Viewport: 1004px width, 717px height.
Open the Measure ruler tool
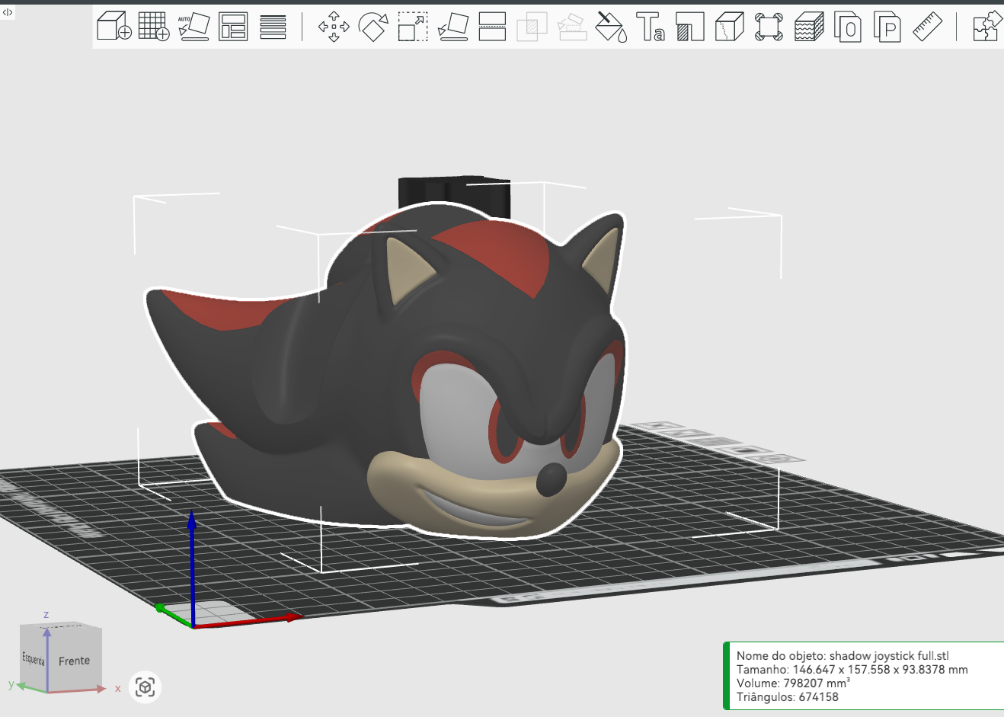[x=928, y=27]
